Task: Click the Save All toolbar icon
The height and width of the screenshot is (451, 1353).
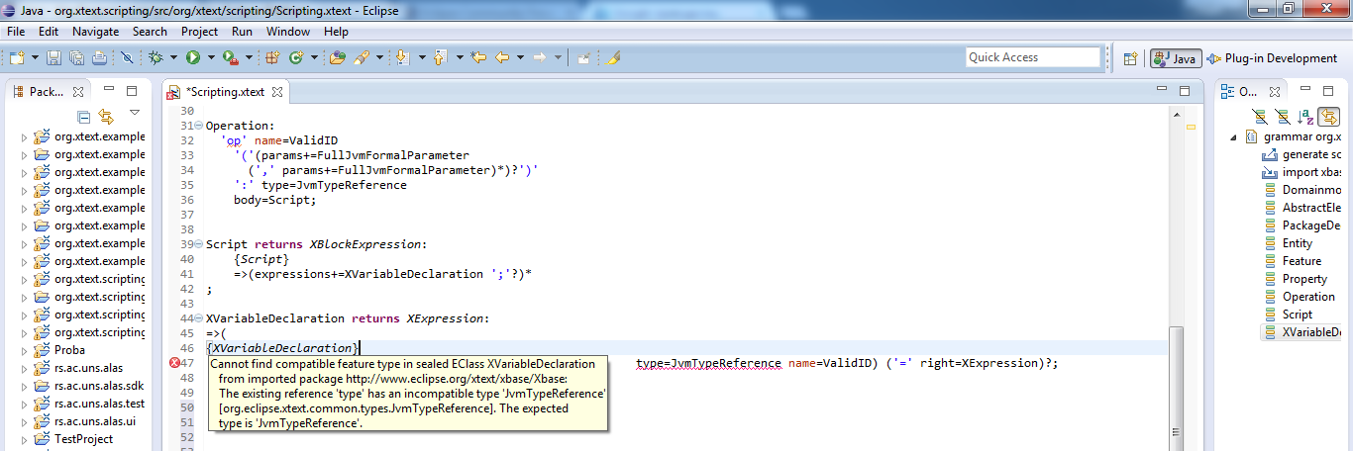Action: click(76, 58)
